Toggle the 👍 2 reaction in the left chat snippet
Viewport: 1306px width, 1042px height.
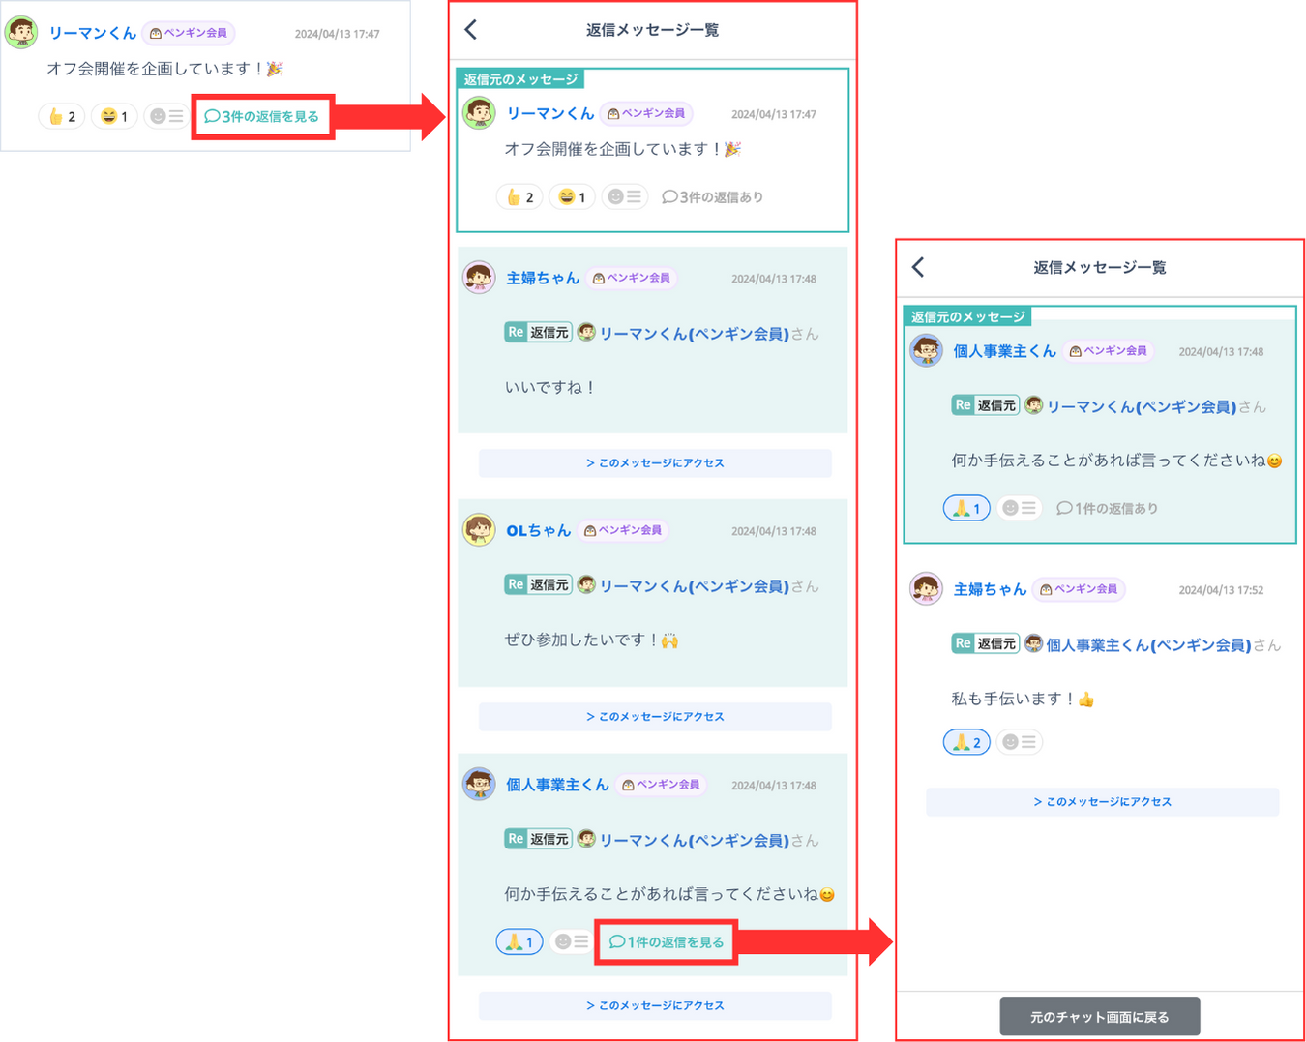(62, 116)
